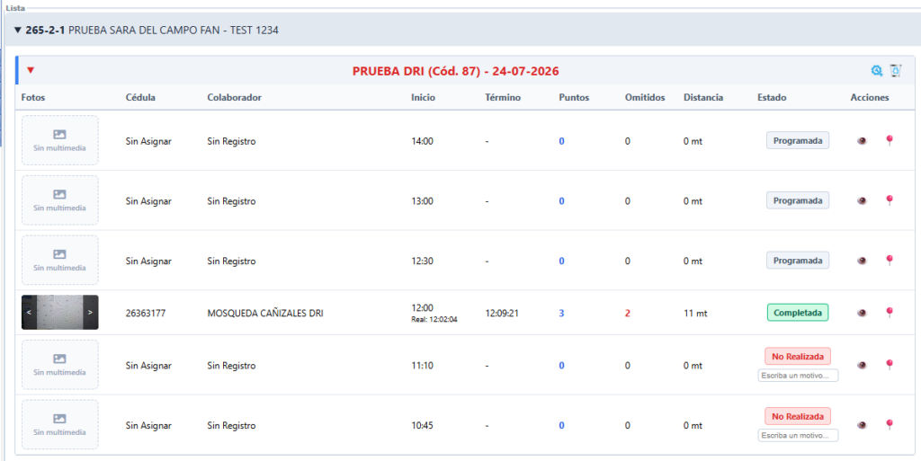
Task: Click the Término time 12:09:21
Action: 502,314
